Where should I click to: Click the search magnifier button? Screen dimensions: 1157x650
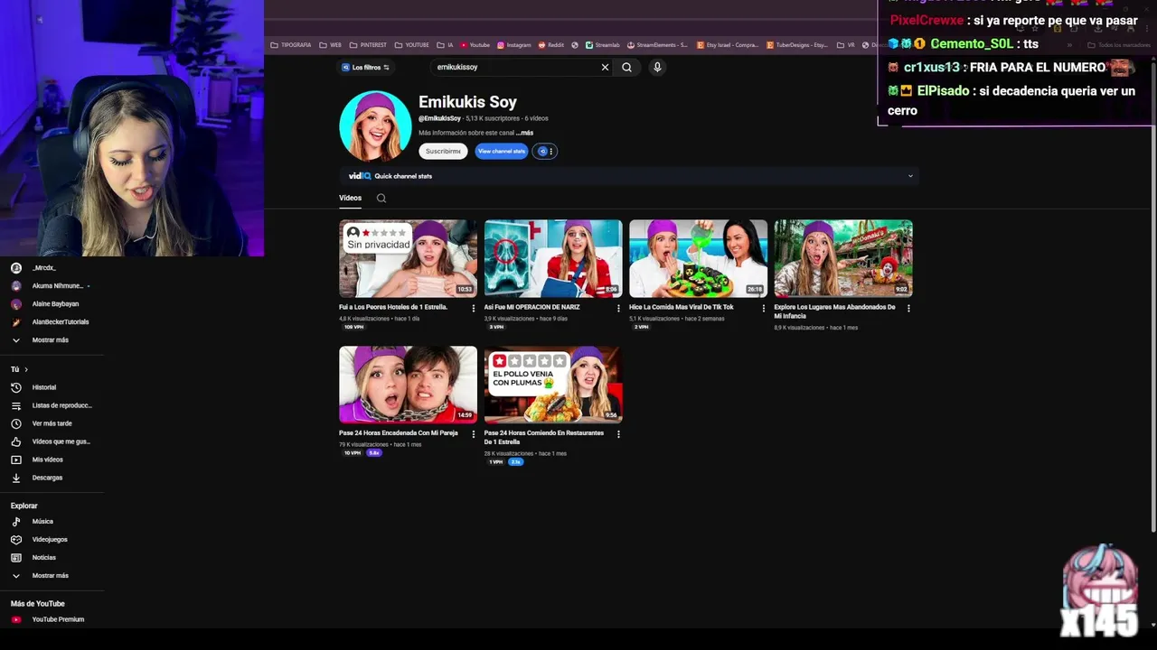(x=626, y=67)
